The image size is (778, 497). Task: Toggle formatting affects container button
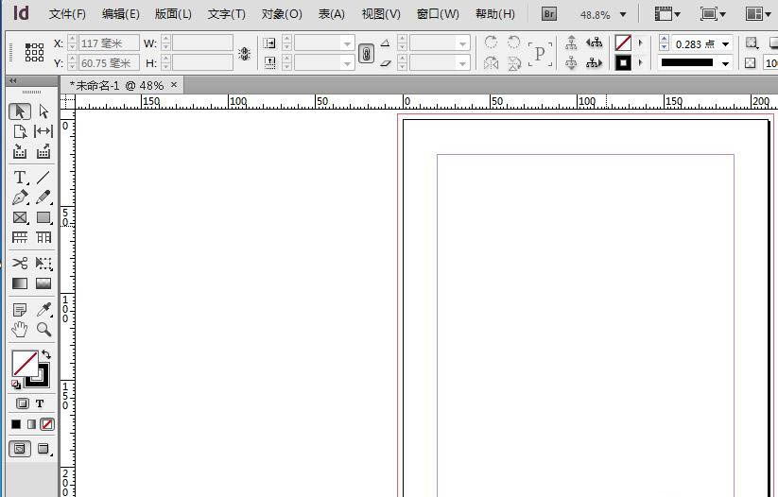coord(23,403)
